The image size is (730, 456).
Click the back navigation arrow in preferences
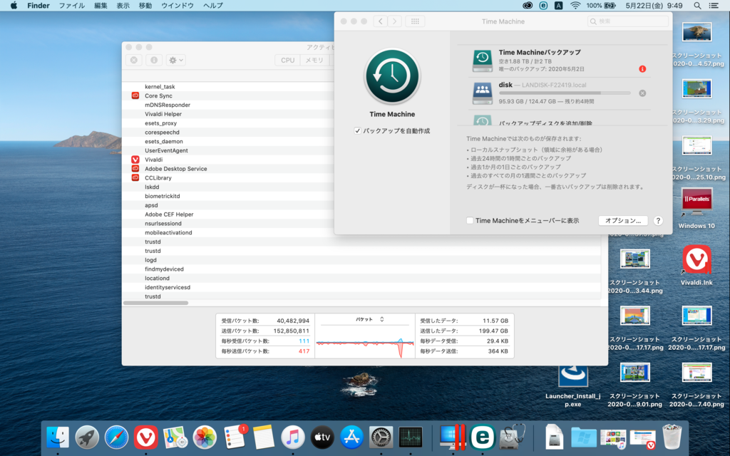[380, 21]
